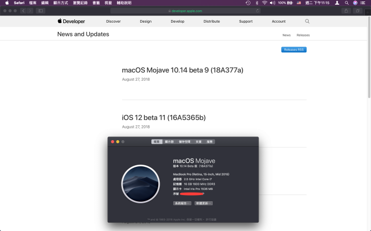
Task: Click Safari's Share button
Action: coord(346,11)
